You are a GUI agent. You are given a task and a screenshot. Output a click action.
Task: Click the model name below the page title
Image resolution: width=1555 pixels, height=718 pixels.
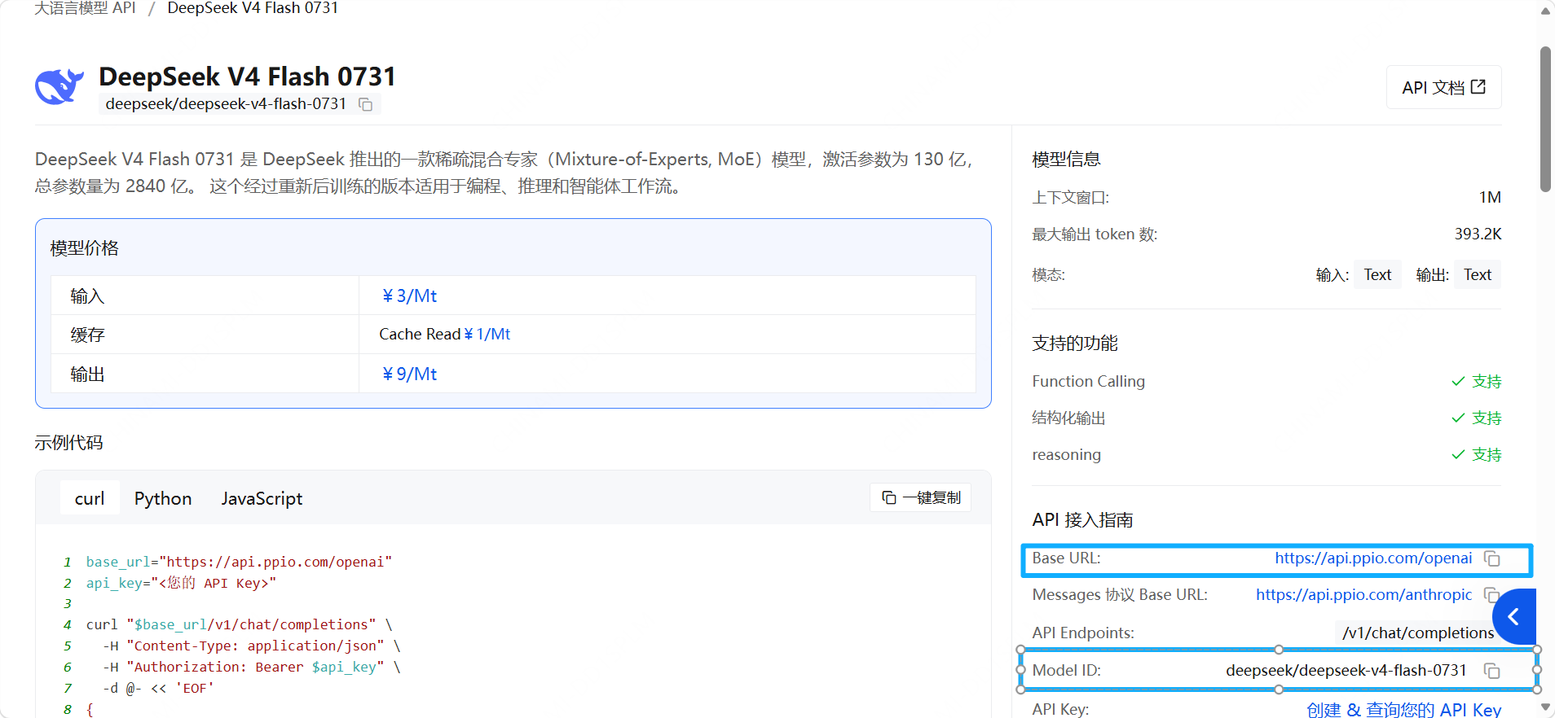pyautogui.click(x=226, y=104)
